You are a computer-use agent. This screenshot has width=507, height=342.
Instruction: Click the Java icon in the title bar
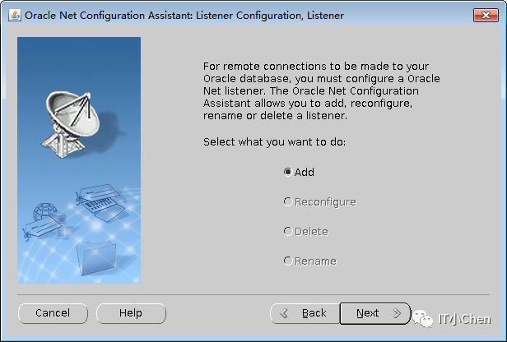pos(15,15)
